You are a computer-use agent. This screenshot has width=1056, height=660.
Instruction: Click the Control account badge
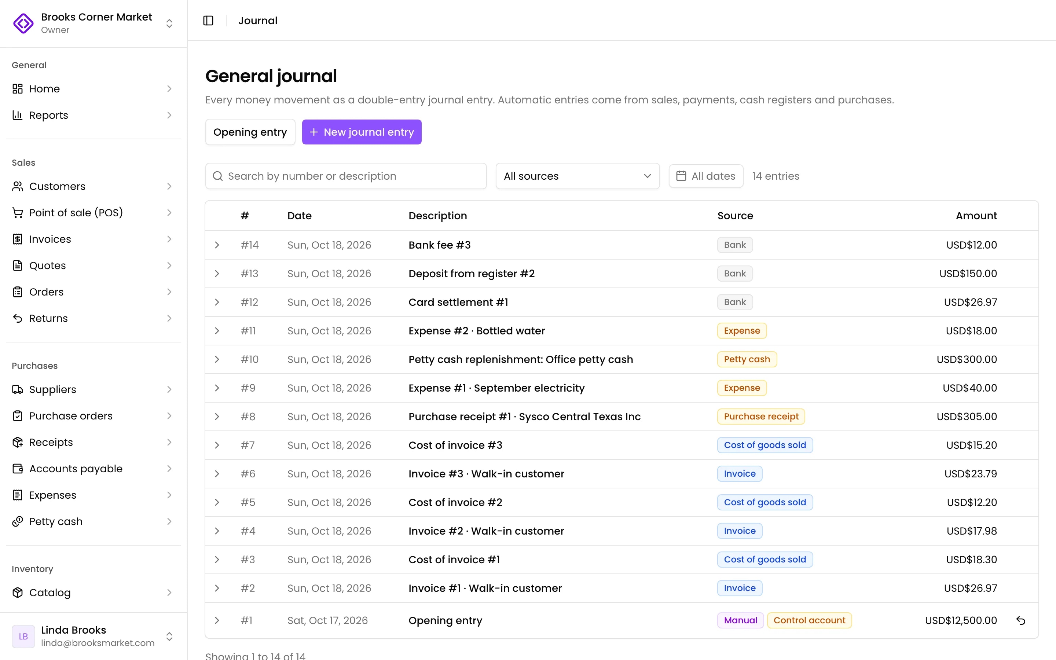pos(809,620)
